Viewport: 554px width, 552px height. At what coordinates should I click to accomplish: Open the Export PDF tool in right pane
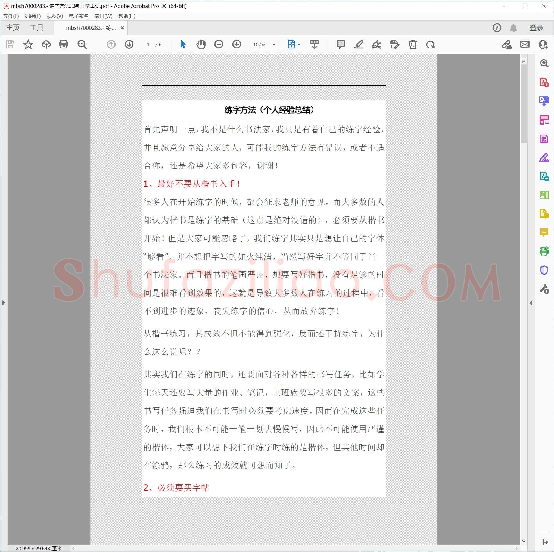tap(544, 101)
